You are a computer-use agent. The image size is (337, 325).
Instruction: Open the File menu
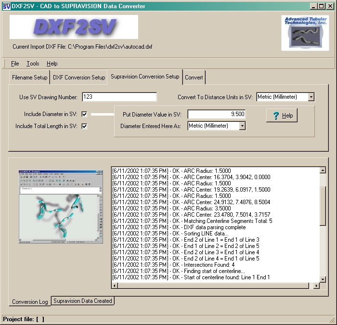15,64
